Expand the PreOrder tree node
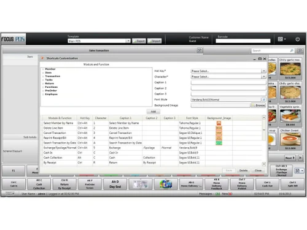307x230 pixels. 43,91
